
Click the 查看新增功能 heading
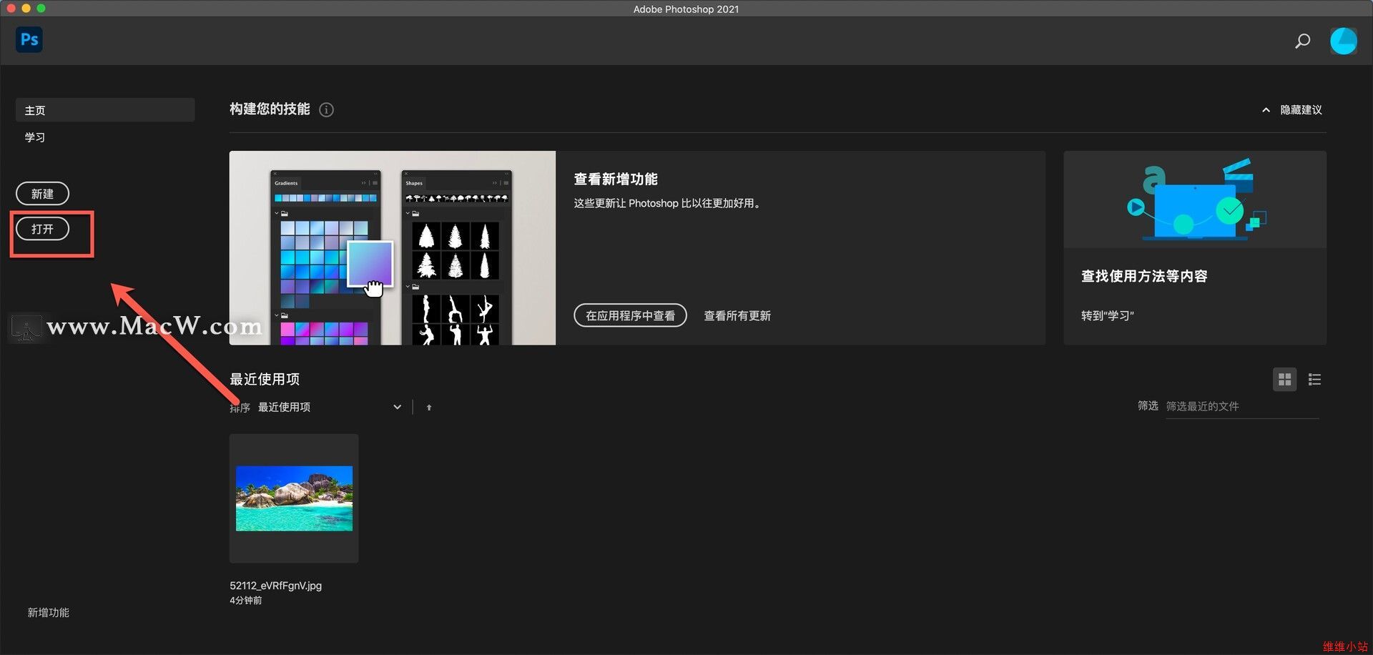tap(616, 179)
